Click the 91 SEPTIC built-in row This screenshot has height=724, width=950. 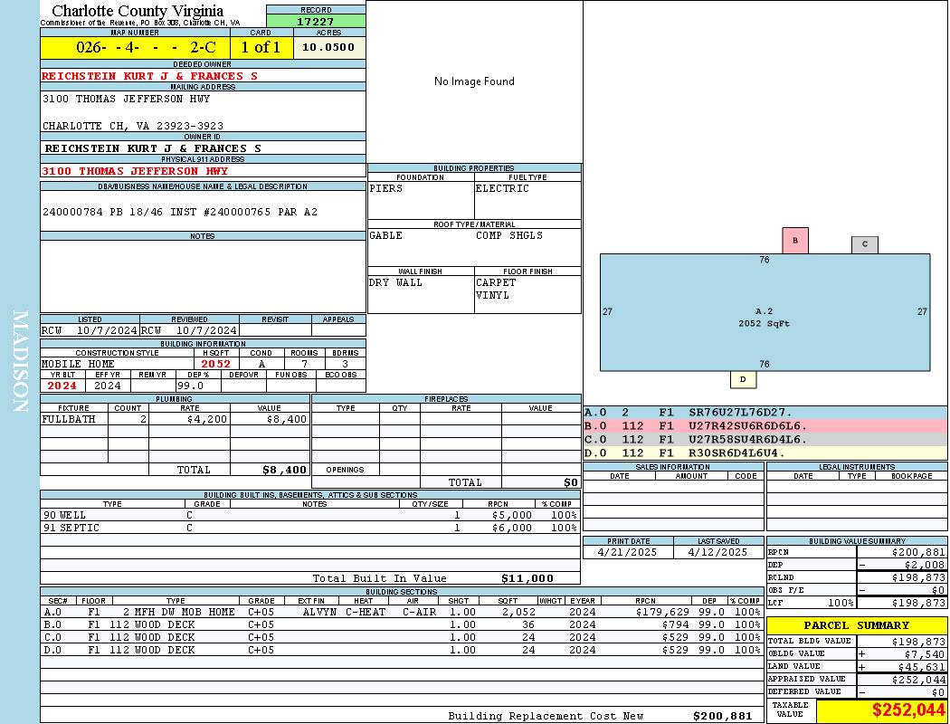[310, 529]
